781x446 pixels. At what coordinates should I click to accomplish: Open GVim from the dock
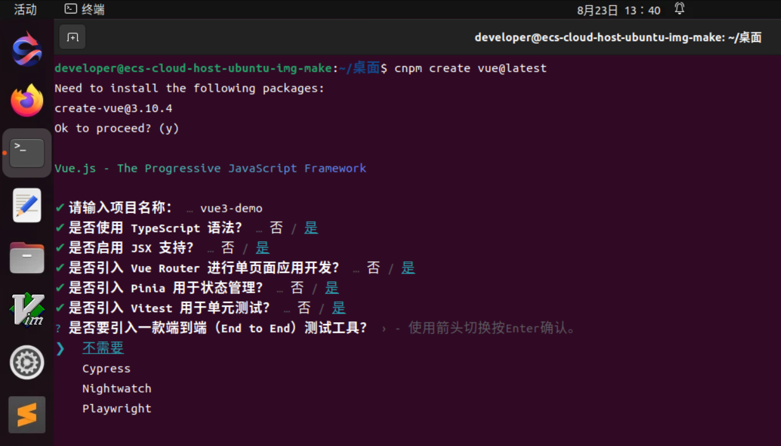[26, 309]
